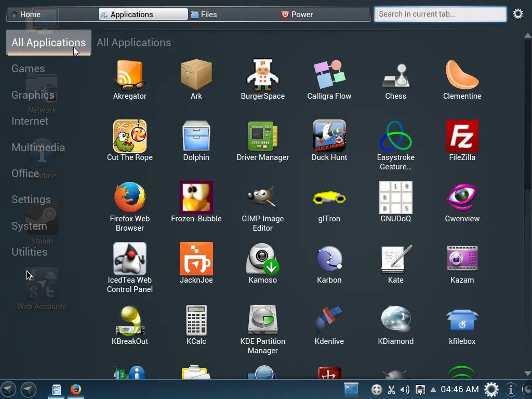Show the Office category

click(x=25, y=174)
